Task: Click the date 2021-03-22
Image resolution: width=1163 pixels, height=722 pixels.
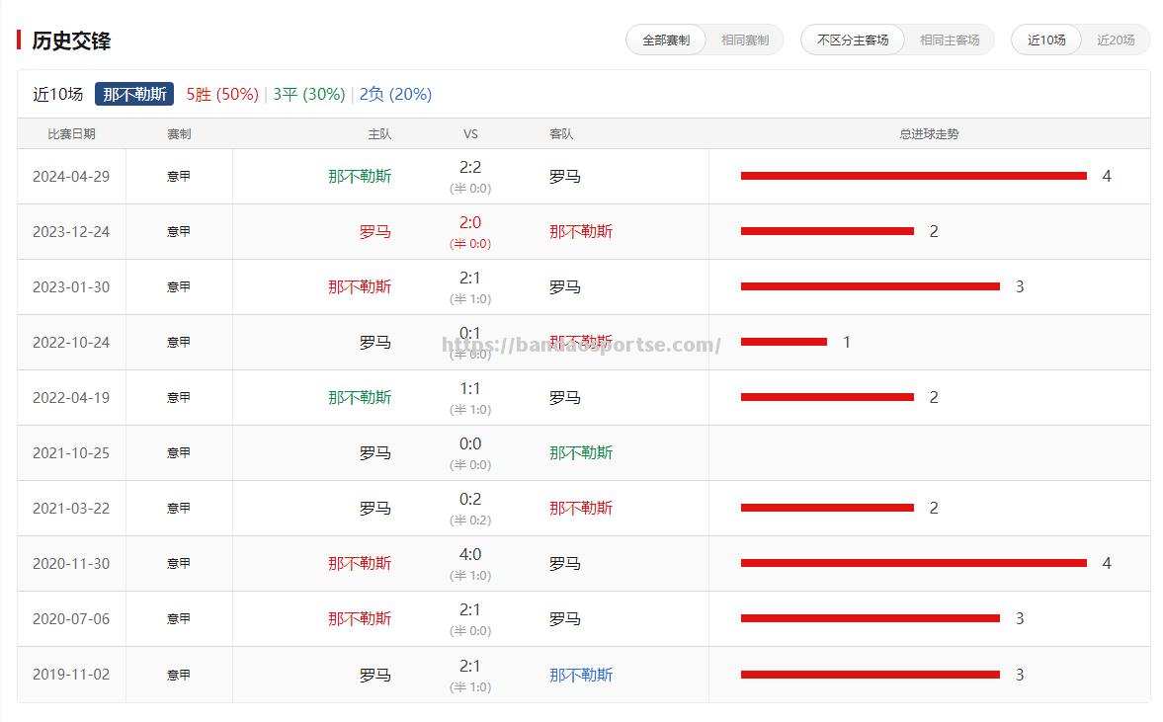Action: pyautogui.click(x=71, y=509)
